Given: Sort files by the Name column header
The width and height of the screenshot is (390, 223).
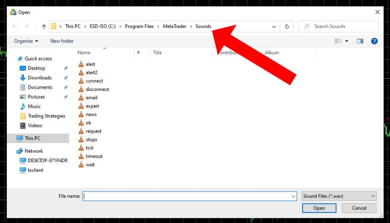Looking at the screenshot, I should [x=84, y=53].
